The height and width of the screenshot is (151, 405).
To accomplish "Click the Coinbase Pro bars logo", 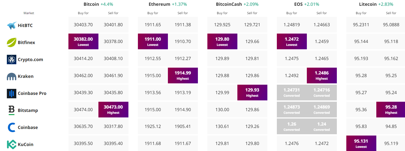I will pos(12,94).
